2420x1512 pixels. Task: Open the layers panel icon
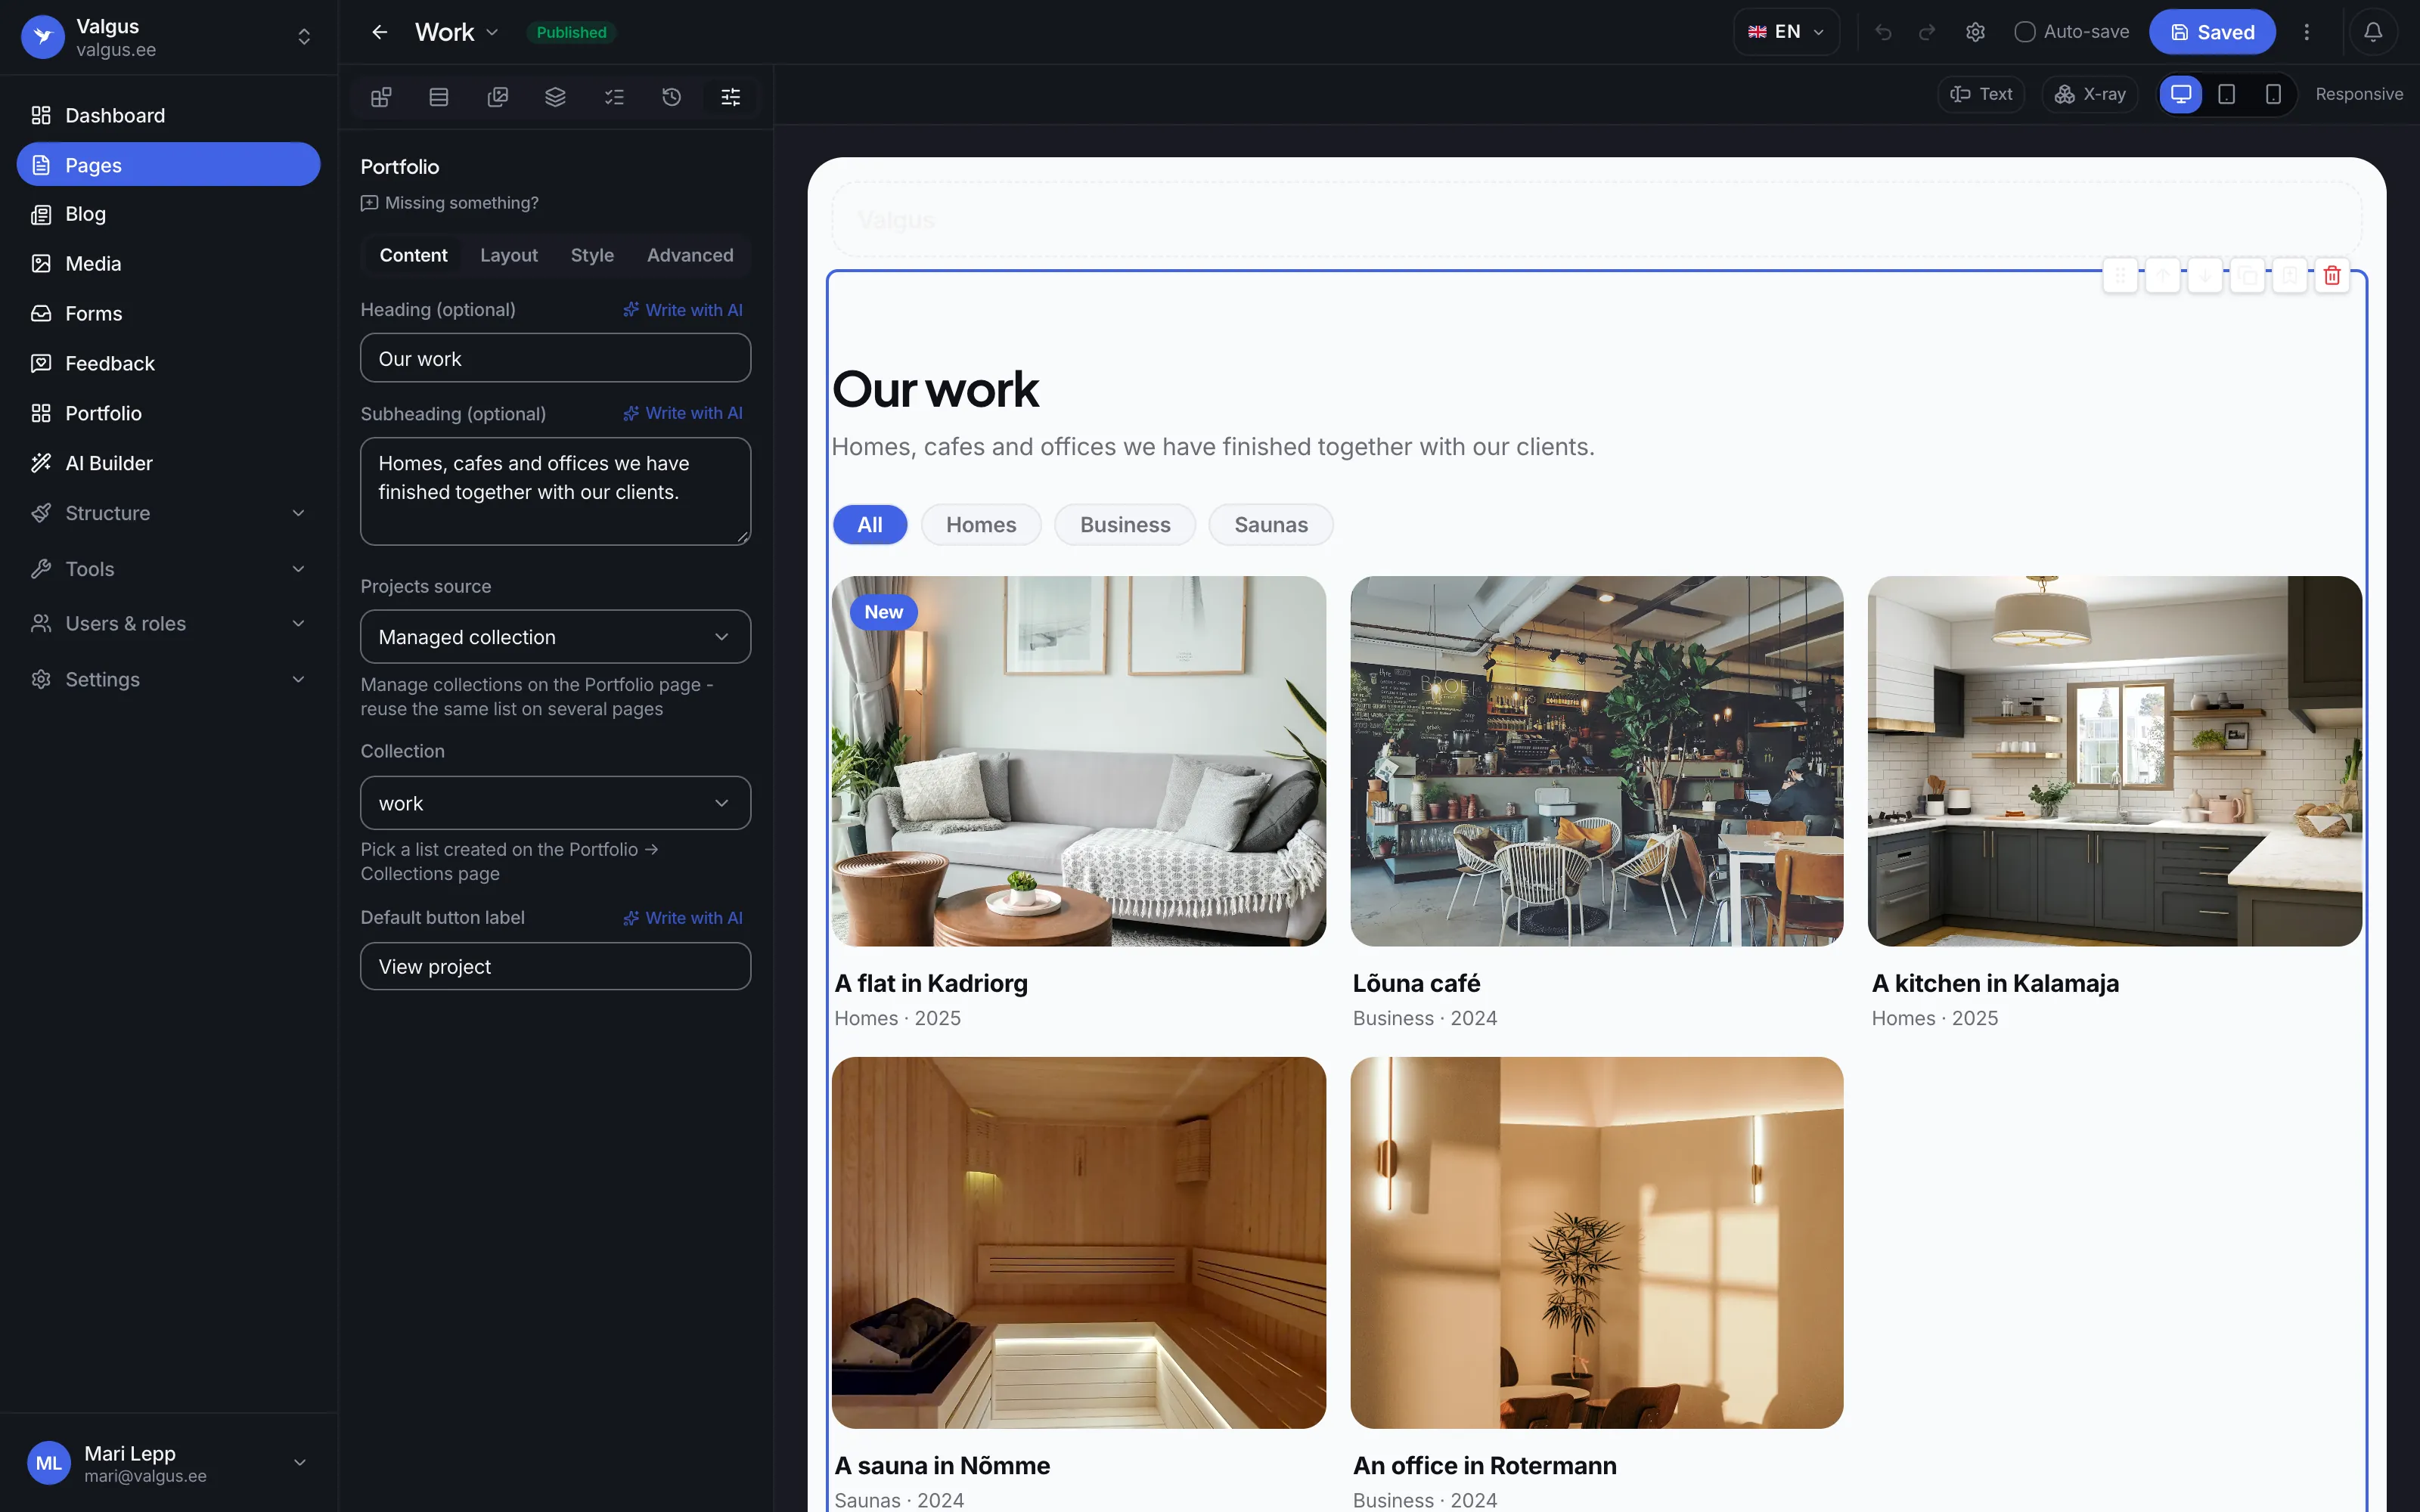click(555, 97)
